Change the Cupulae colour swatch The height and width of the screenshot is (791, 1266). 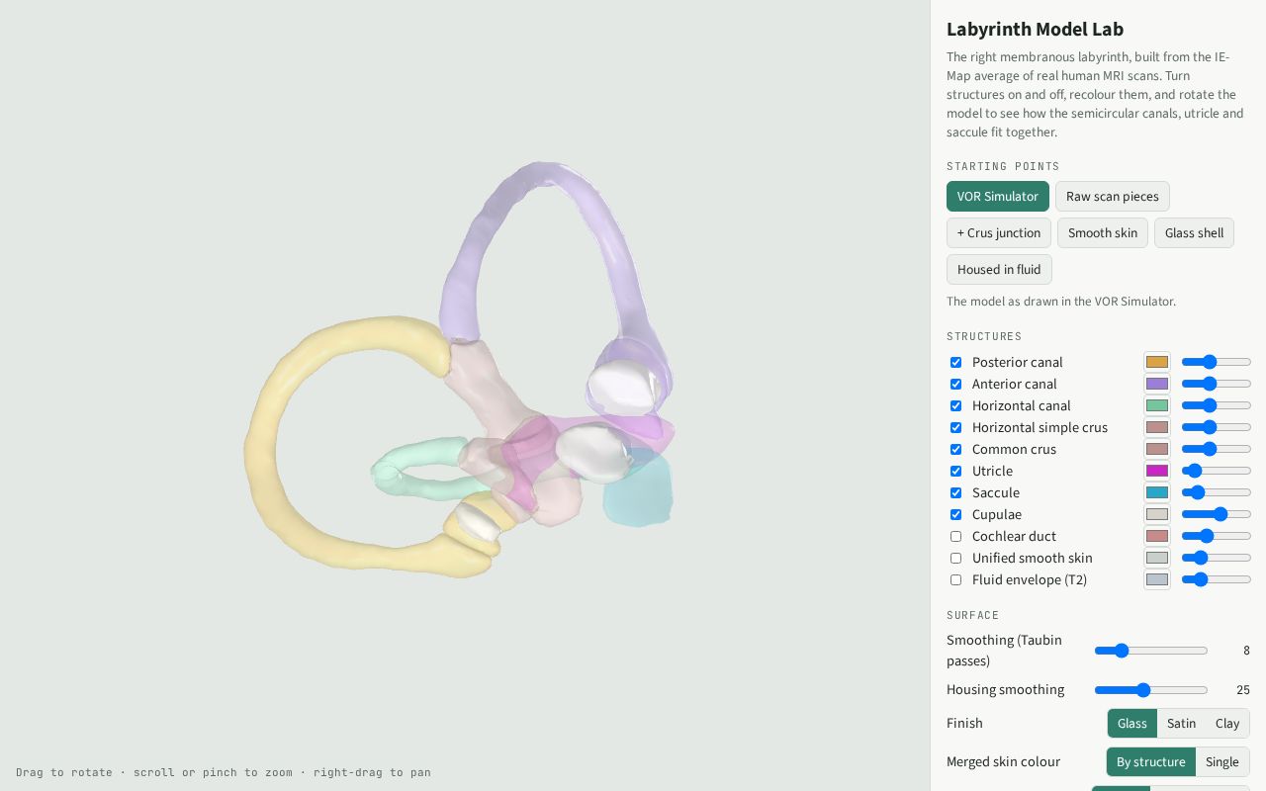(1157, 514)
